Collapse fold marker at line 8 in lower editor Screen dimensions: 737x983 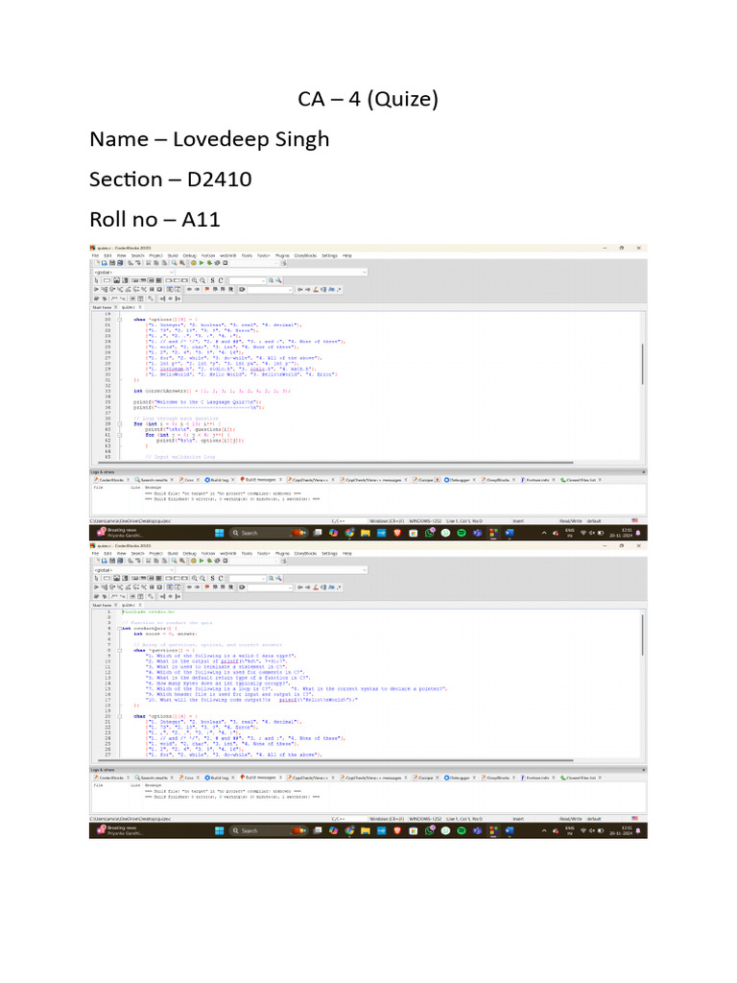[x=120, y=650]
